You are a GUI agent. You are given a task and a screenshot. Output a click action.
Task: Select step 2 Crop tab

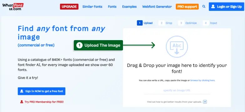click(x=165, y=23)
